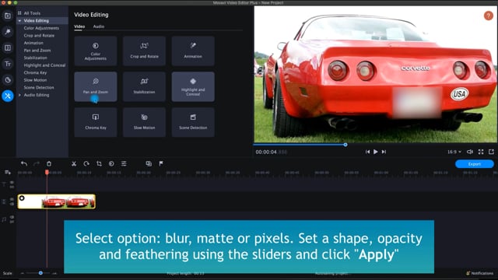Select Crop and Rotate in the sidebar tree
The width and height of the screenshot is (498, 280).
pyautogui.click(x=39, y=36)
